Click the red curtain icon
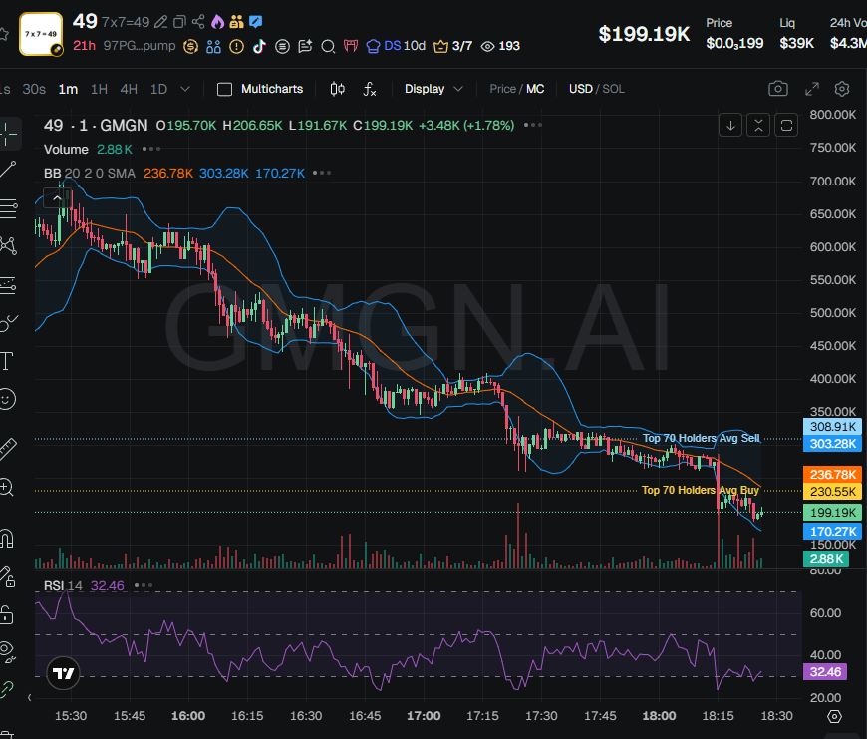 [x=351, y=46]
